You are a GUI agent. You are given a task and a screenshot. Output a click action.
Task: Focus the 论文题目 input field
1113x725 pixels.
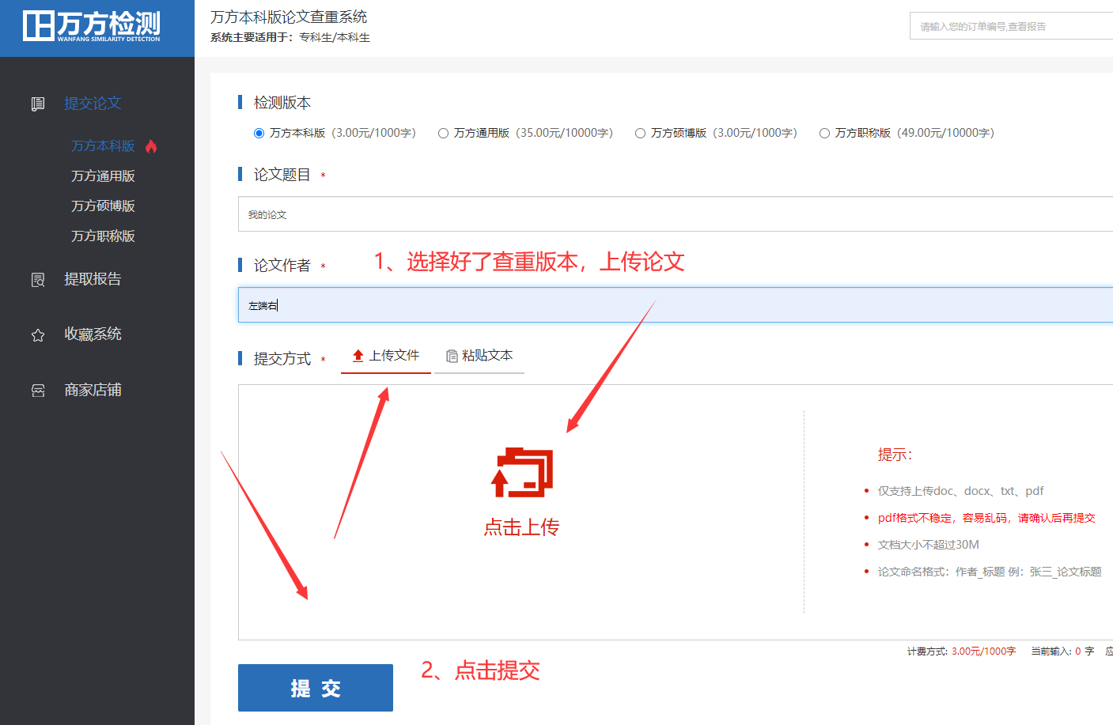[676, 214]
